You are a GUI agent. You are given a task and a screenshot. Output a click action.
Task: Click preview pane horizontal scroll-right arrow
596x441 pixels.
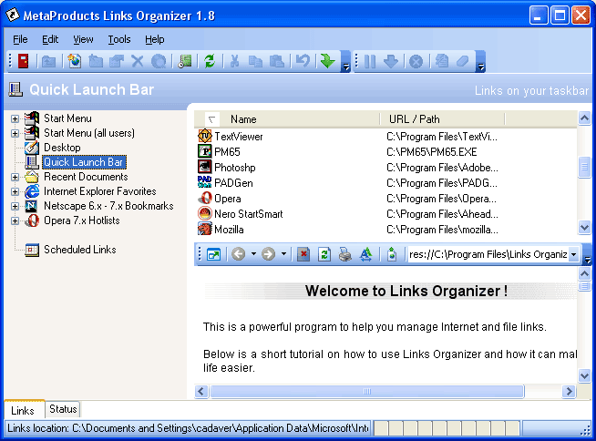pyautogui.click(x=569, y=391)
